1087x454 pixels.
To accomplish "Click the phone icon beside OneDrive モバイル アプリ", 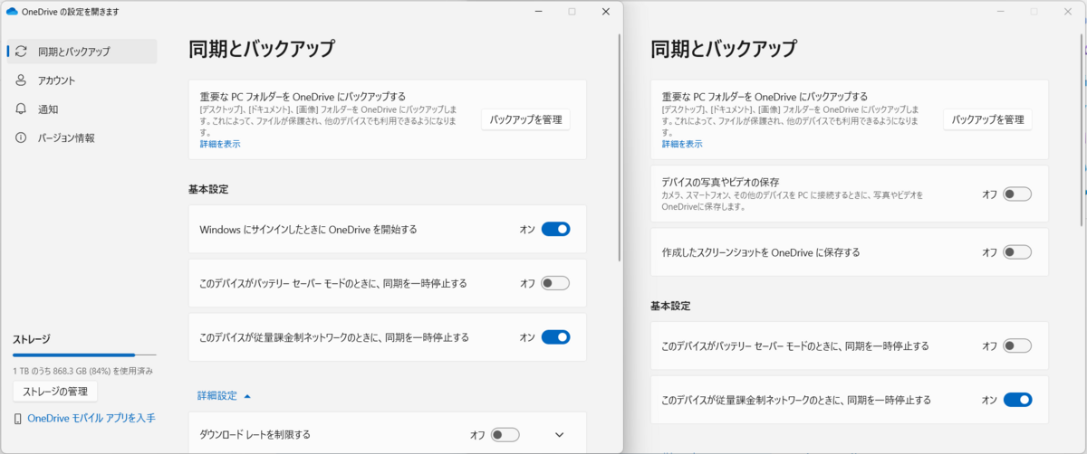I will [18, 419].
